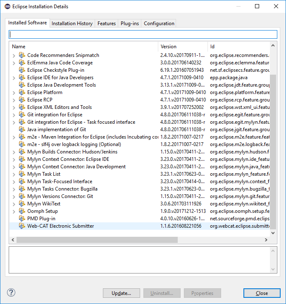Expand the Code Recommenders Snipmatch entry
Image resolution: width=286 pixels, height=304 pixels.
(x=14, y=55)
